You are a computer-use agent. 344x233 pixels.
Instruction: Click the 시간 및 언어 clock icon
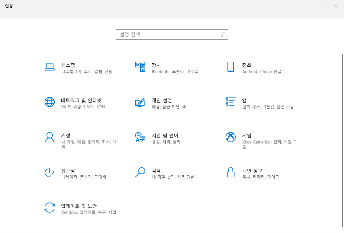140,137
